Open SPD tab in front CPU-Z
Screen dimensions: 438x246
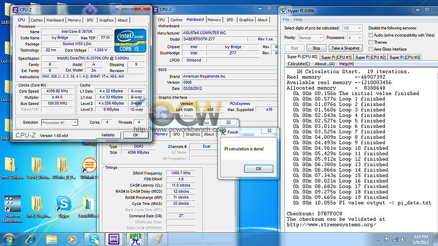tap(90, 20)
